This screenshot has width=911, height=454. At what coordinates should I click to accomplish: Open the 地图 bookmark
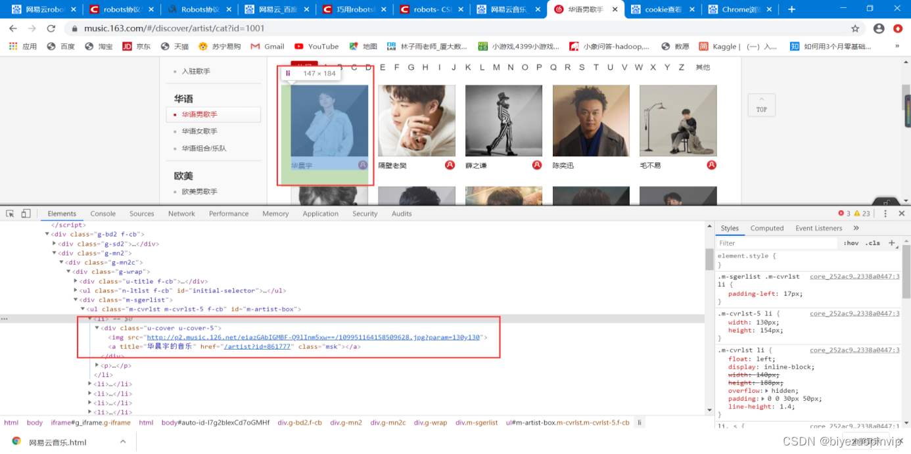click(363, 47)
